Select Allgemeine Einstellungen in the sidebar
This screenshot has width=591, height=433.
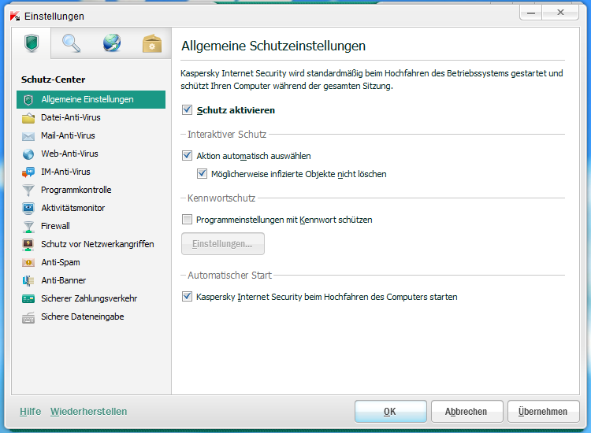pyautogui.click(x=91, y=99)
